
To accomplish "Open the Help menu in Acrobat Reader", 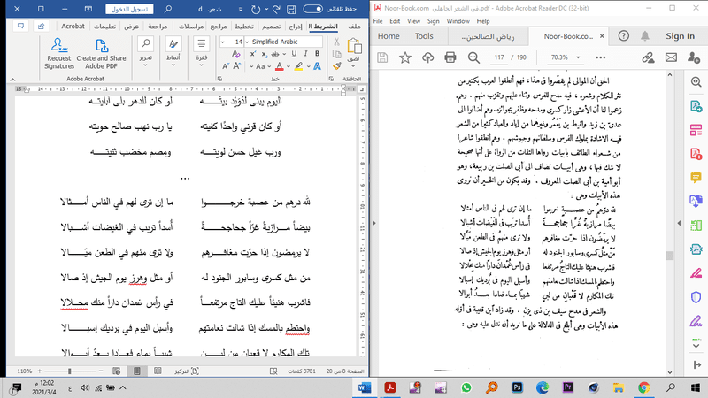I will (x=483, y=21).
